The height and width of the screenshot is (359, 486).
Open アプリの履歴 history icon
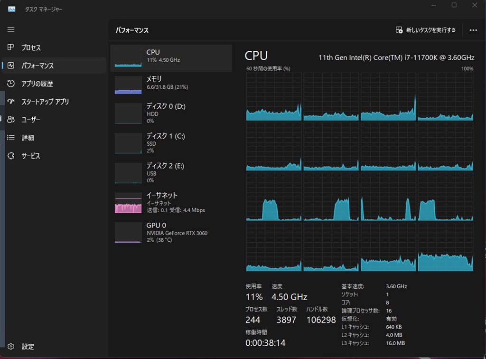pyautogui.click(x=11, y=84)
